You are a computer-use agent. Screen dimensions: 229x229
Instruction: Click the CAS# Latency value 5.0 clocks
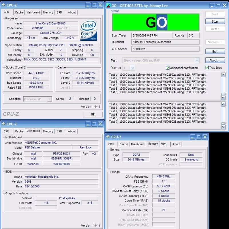[164, 186]
